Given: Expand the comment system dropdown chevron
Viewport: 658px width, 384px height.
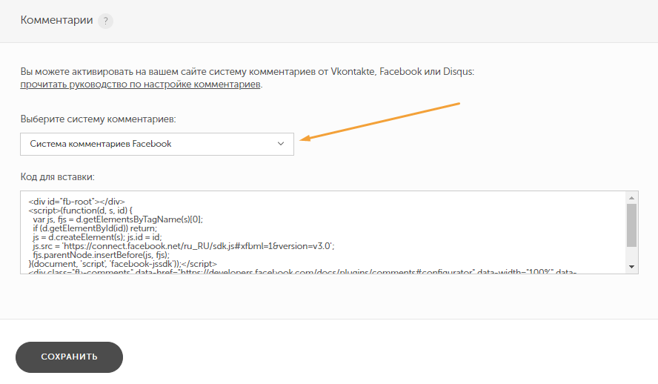Looking at the screenshot, I should [281, 144].
